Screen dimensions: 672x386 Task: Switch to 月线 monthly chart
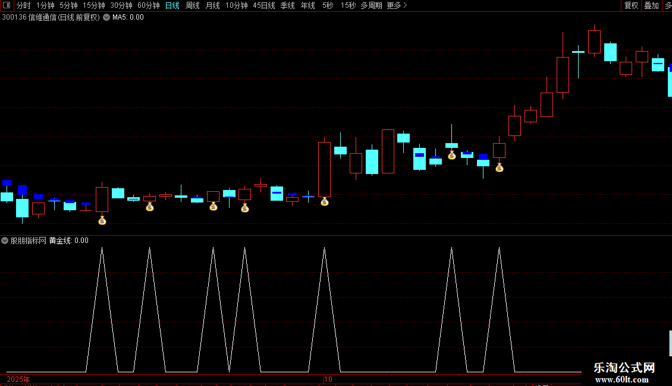(212, 5)
